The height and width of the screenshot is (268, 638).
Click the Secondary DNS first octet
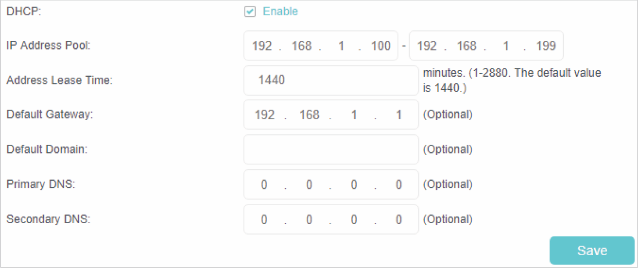click(264, 219)
